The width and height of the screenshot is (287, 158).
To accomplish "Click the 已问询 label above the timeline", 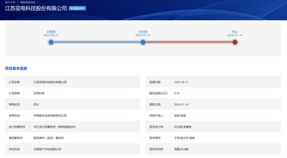I will point(143,32).
